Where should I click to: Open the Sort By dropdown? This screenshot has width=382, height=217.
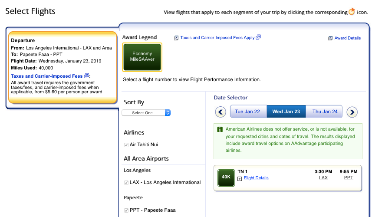(x=146, y=113)
